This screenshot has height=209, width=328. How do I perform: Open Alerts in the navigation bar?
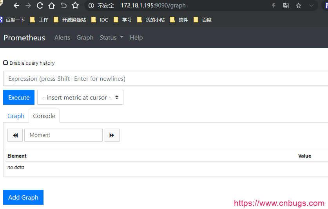tap(62, 38)
